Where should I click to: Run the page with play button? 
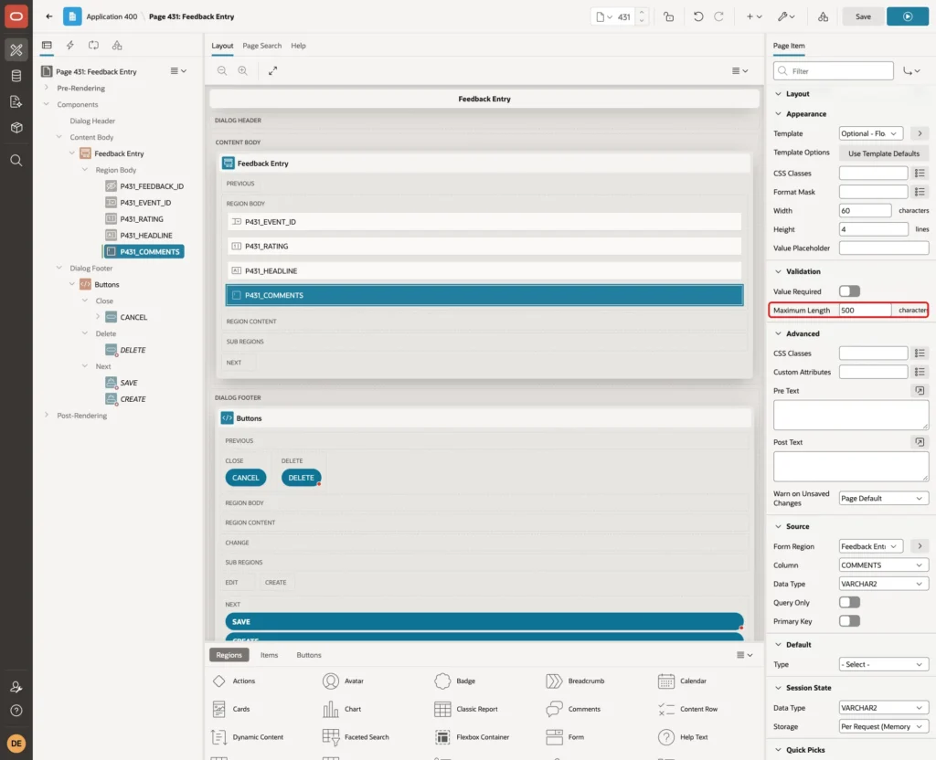pyautogui.click(x=908, y=16)
